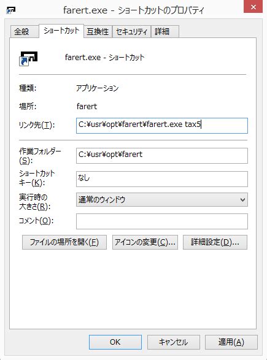Click the shortcut name text farert.exe - ショートカット
Image resolution: width=267 pixels, height=360 pixels.
[104, 58]
